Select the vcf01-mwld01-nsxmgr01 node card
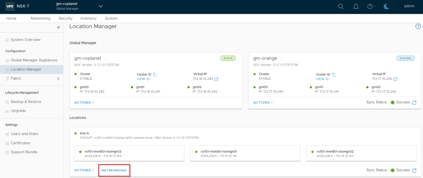 point(245,153)
